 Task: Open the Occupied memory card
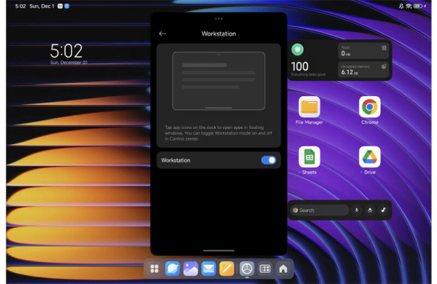363,69
